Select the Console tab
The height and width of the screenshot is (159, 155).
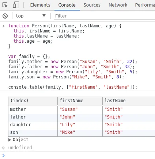(x=67, y=5)
